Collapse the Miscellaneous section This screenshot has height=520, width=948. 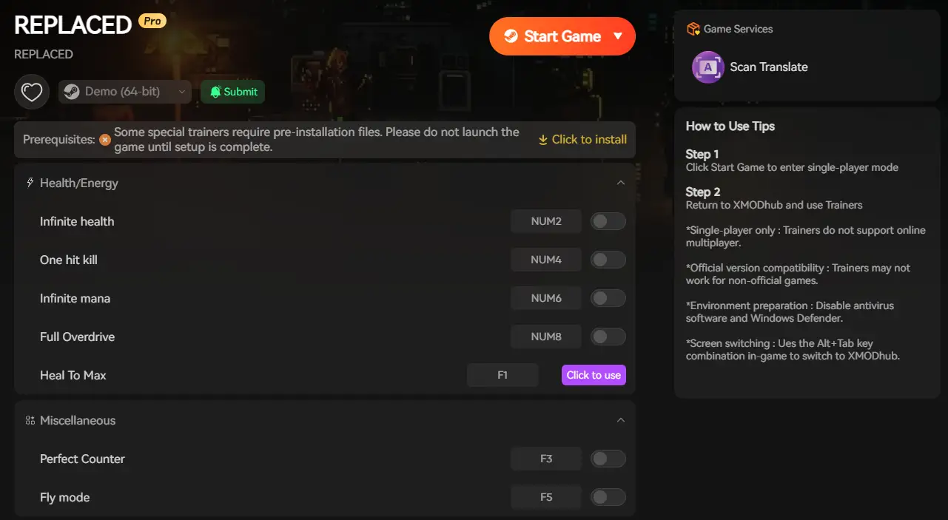click(621, 420)
